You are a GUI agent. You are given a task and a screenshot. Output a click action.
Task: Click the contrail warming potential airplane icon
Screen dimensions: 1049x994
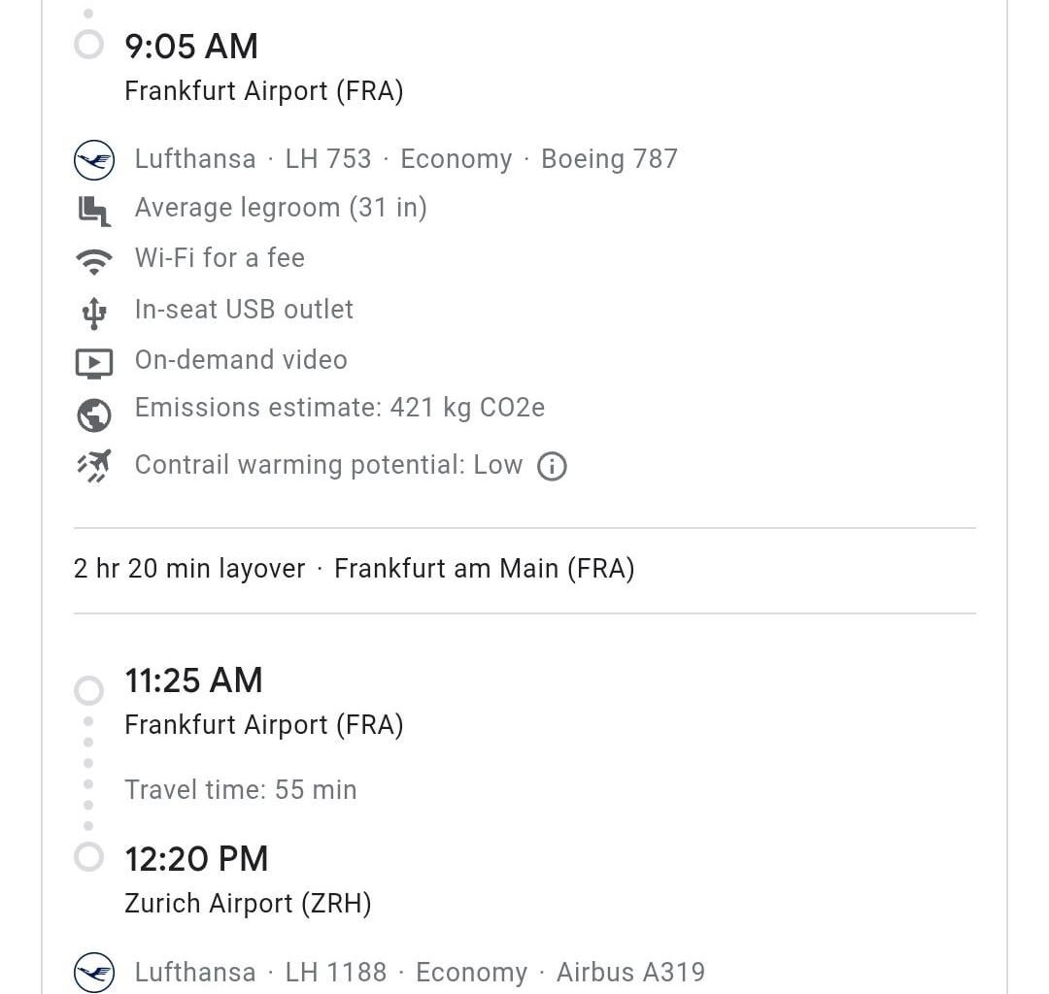(x=94, y=465)
